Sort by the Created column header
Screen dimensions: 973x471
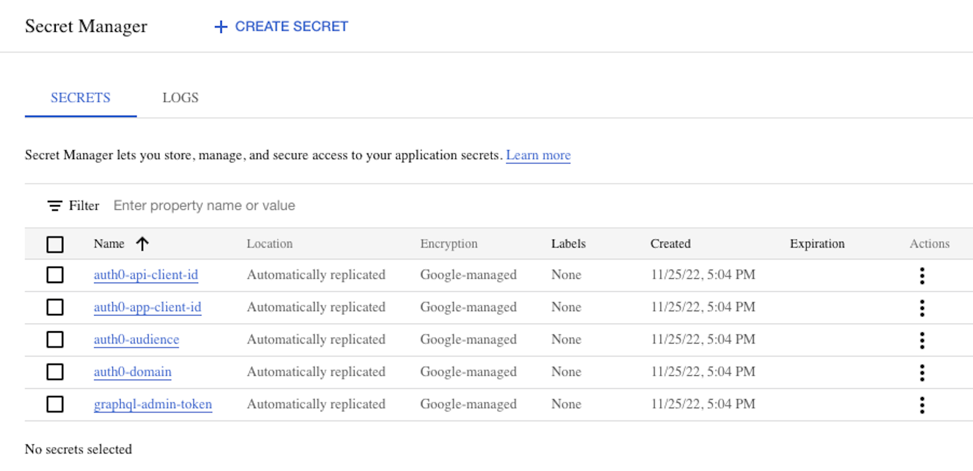pyautogui.click(x=670, y=244)
